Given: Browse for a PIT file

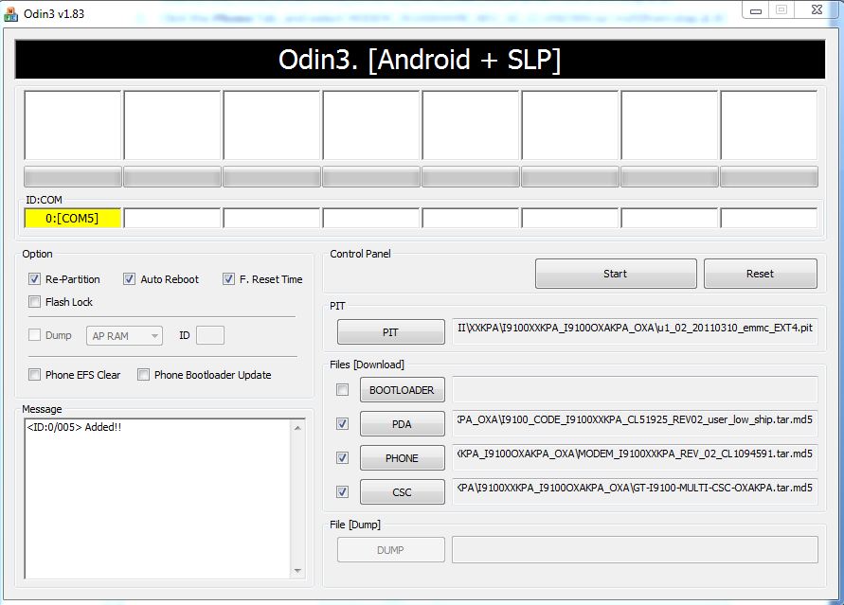Looking at the screenshot, I should pyautogui.click(x=391, y=331).
